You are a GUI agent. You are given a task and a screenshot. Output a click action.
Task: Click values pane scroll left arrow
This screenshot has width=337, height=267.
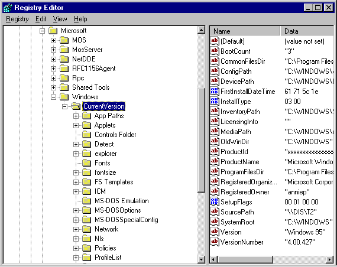213,259
